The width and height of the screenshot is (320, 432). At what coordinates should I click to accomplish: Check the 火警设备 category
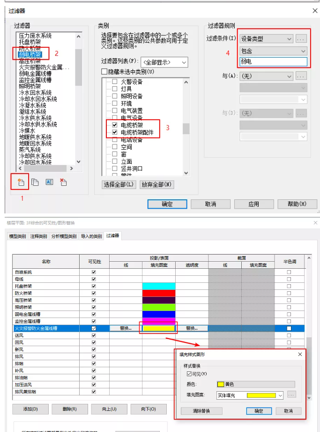tap(115, 82)
